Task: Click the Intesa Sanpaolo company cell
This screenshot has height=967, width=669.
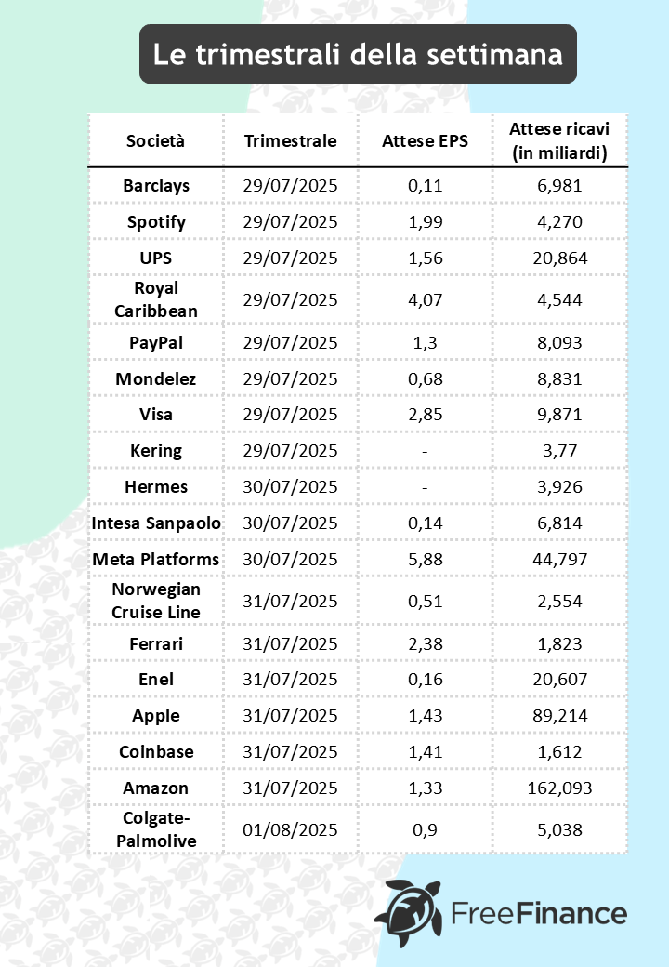Action: [156, 523]
